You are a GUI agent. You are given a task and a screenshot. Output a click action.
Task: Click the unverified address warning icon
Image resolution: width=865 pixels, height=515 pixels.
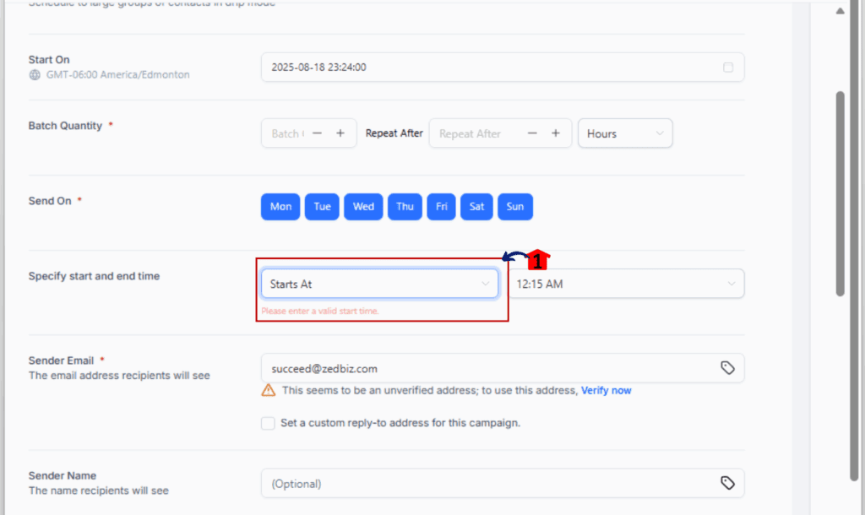tap(268, 390)
